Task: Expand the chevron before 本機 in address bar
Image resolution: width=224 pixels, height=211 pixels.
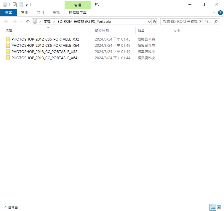Action: (40, 22)
